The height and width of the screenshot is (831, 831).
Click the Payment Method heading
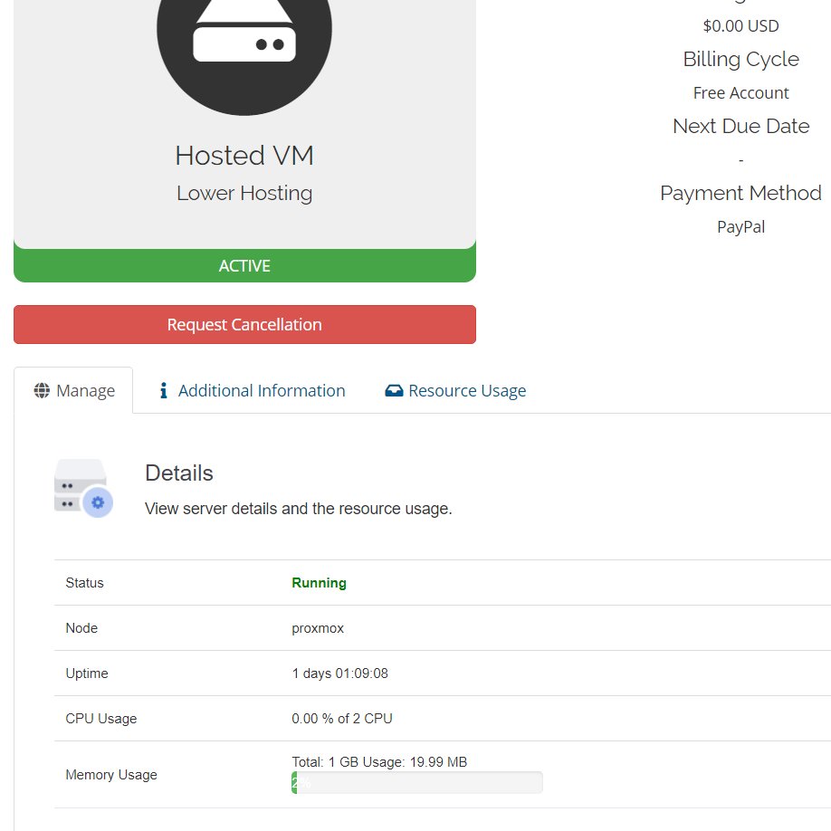740,194
